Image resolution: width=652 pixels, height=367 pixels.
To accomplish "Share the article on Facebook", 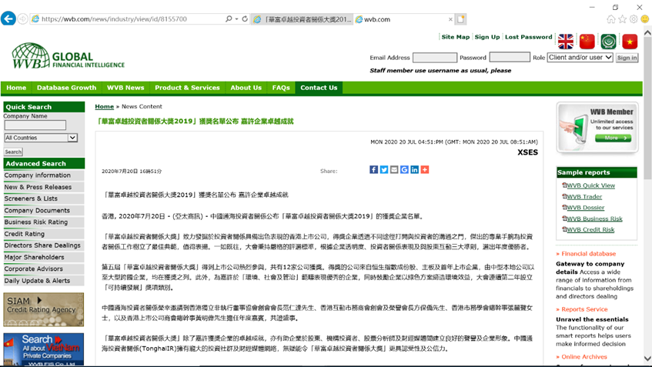I will pos(374,169).
